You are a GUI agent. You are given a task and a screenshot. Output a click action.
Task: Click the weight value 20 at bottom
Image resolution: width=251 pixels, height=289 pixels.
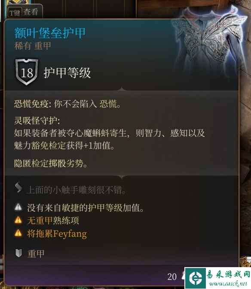(x=172, y=277)
